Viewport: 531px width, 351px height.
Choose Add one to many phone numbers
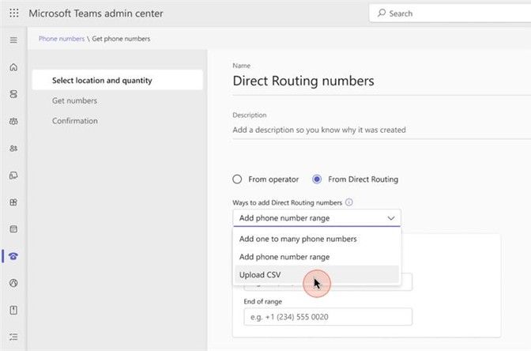coord(298,239)
